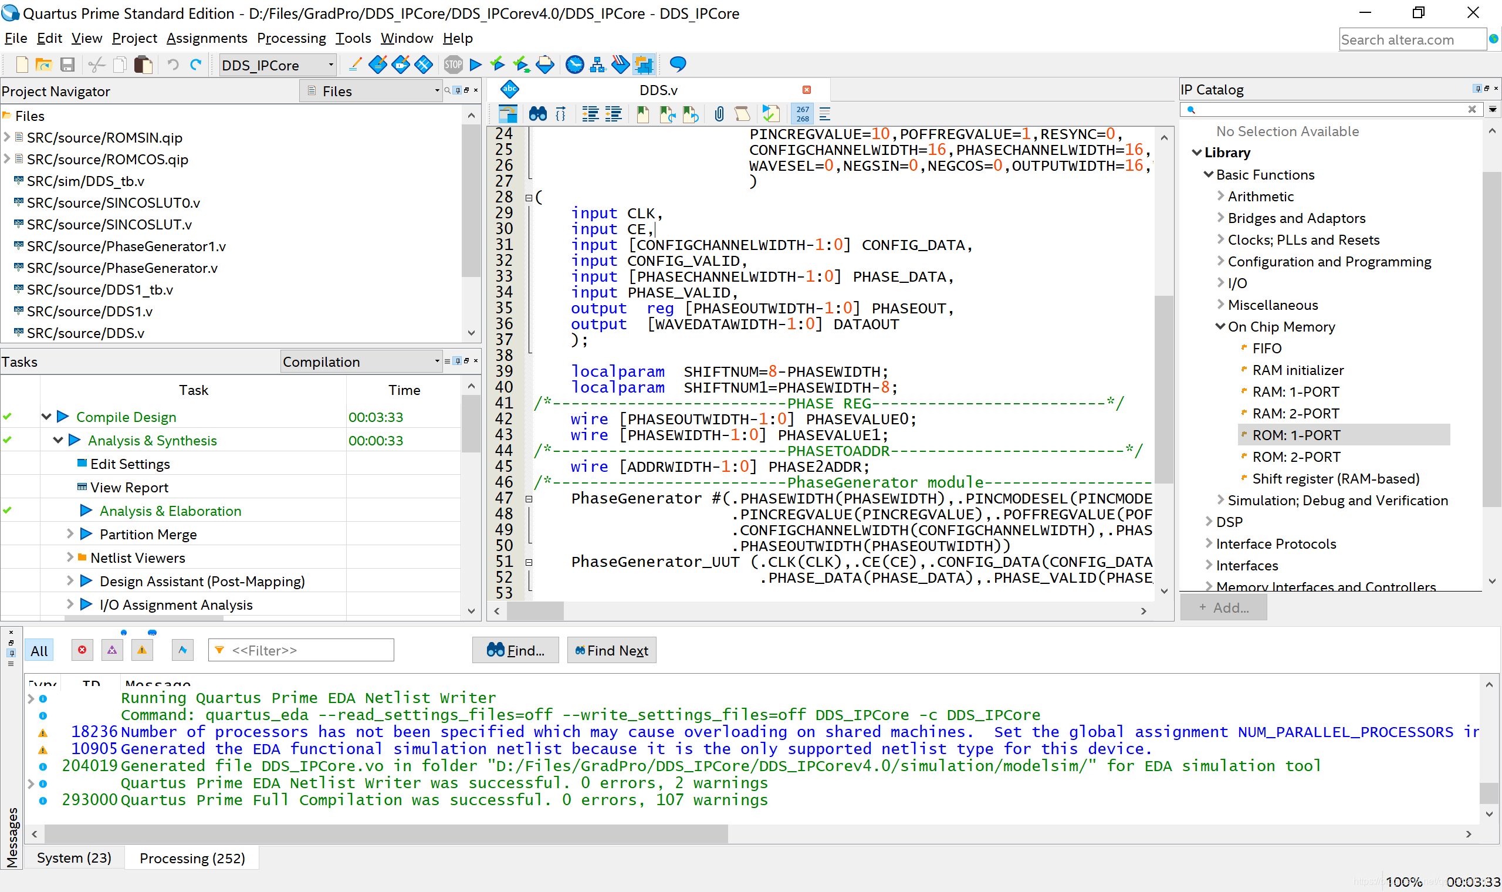The image size is (1502, 892).
Task: Collapse the On Chip Memory category
Action: pyautogui.click(x=1220, y=326)
